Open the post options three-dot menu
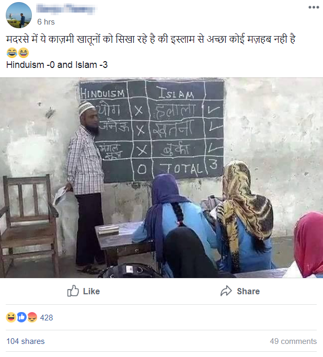323x357 pixels. click(x=314, y=7)
